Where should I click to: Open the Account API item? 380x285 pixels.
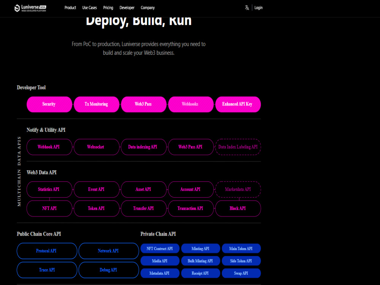pyautogui.click(x=191, y=189)
